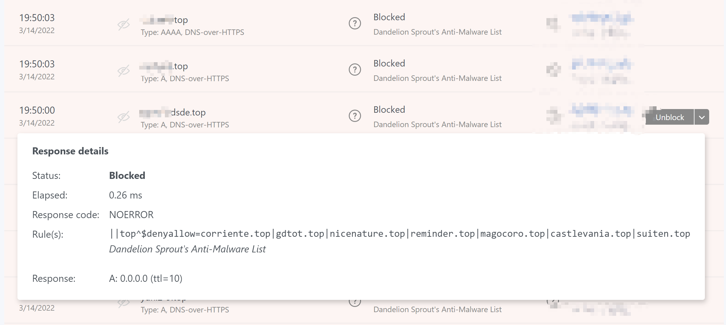This screenshot has width=726, height=325.
Task: Click question mark beside dsde.top Blocked status
Action: 355,116
